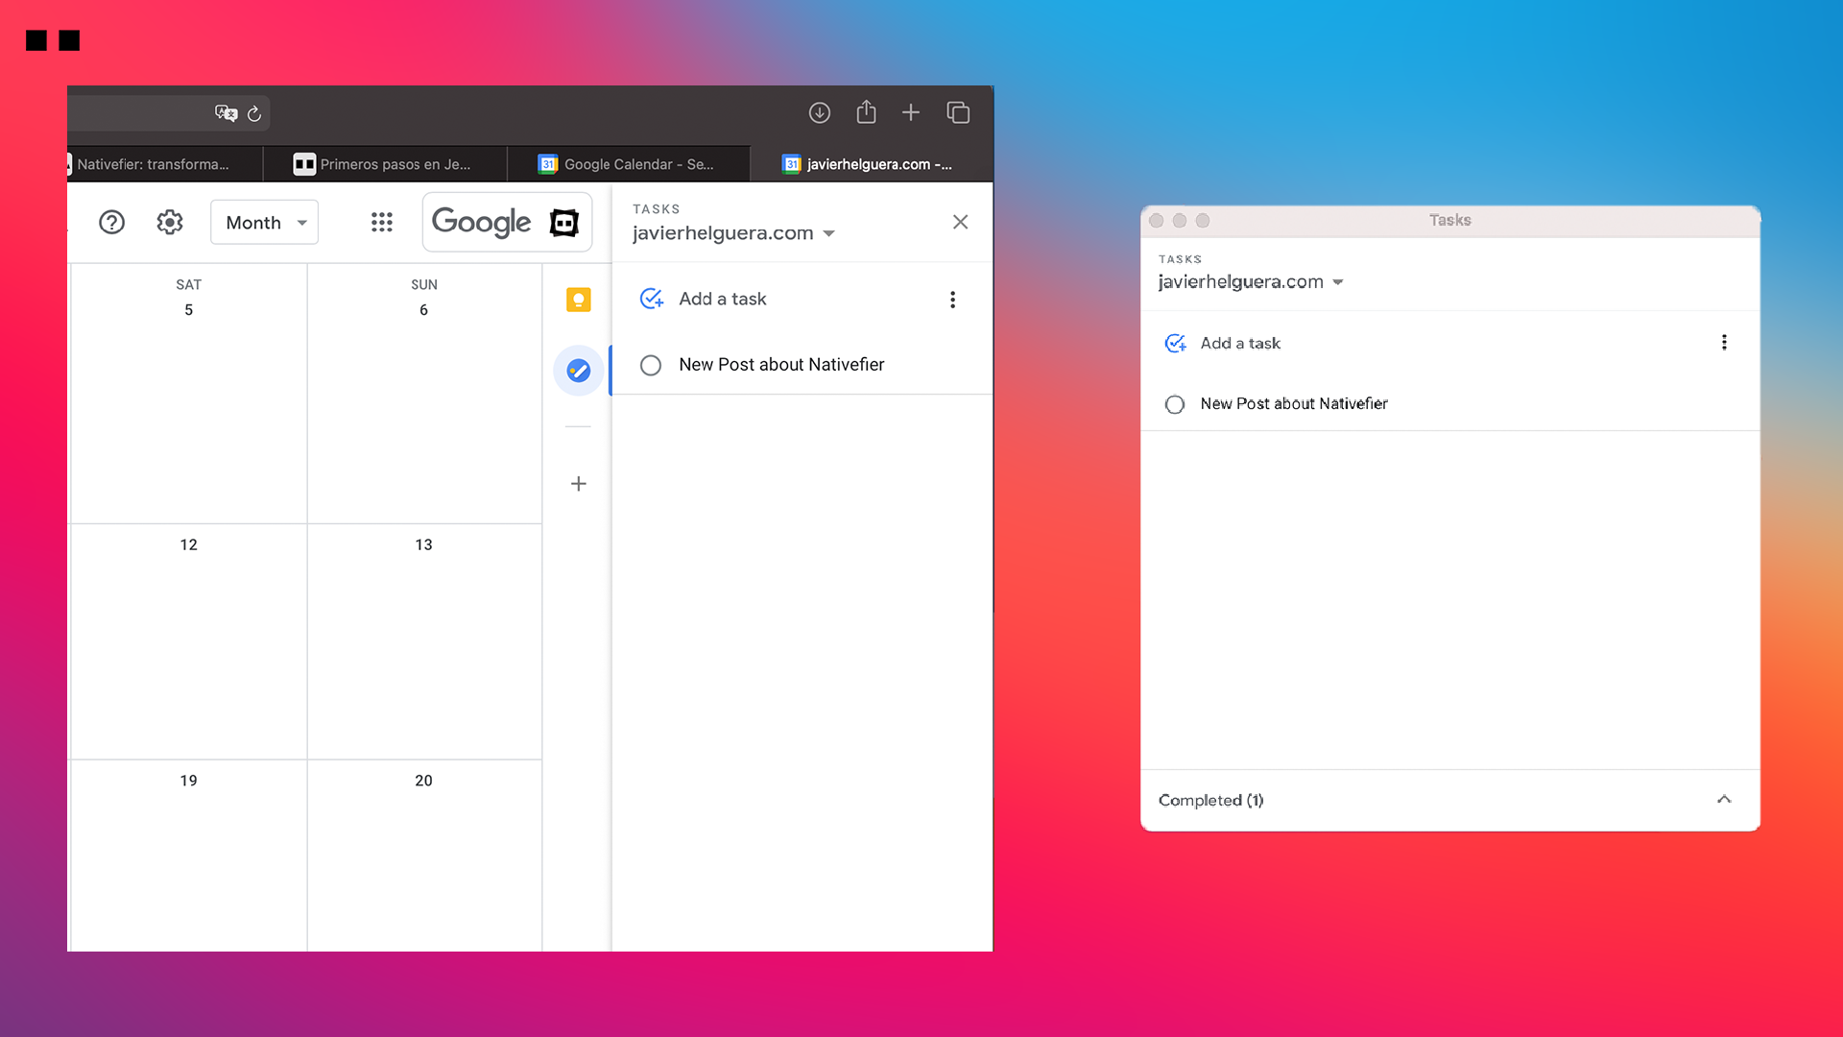Click the help question mark icon
Image resolution: width=1843 pixels, height=1037 pixels.
coord(111,222)
